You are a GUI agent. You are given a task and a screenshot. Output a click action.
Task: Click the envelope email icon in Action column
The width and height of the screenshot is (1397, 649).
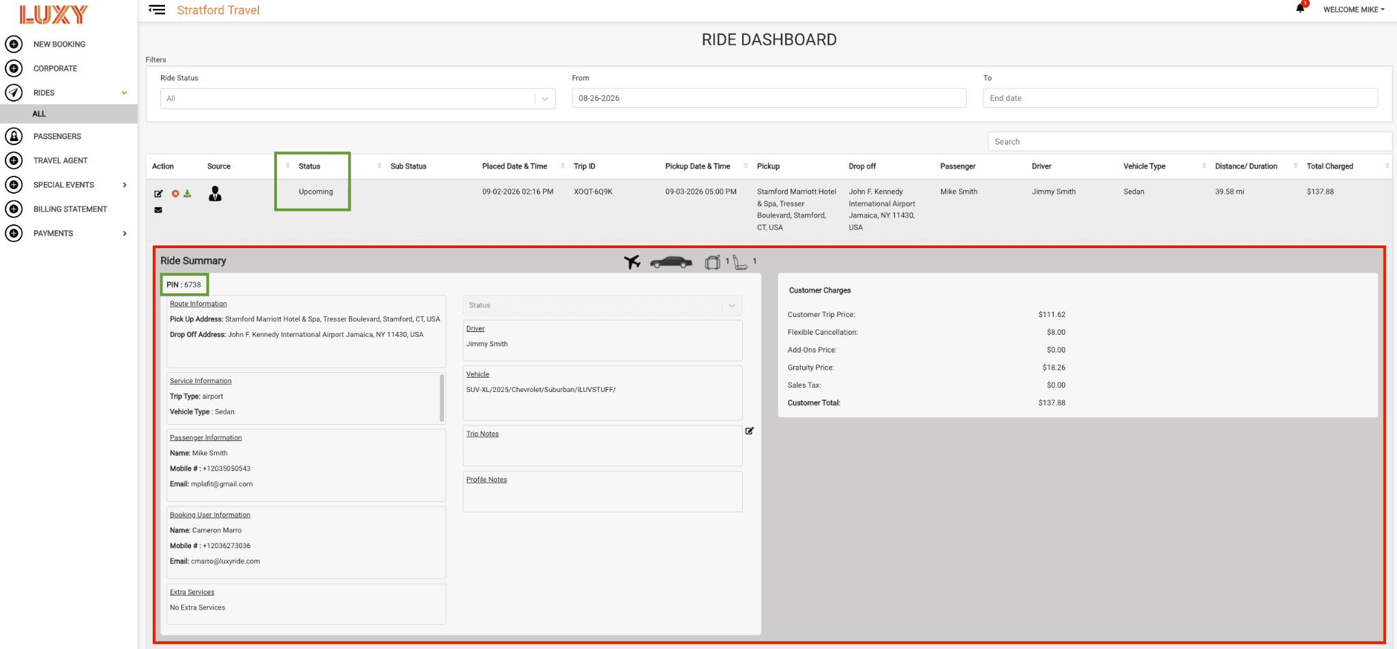(x=158, y=210)
